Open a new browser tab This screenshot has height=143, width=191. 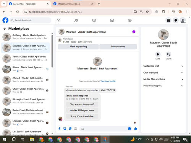99,4
